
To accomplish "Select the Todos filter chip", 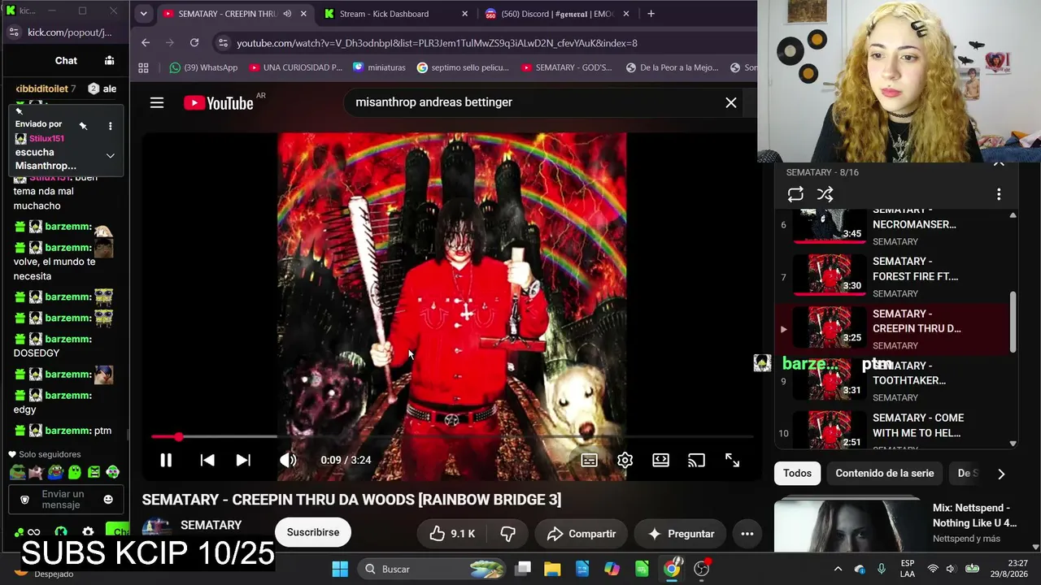I will tap(797, 473).
